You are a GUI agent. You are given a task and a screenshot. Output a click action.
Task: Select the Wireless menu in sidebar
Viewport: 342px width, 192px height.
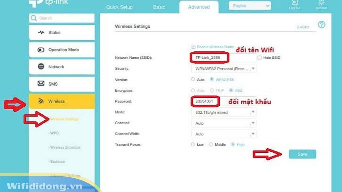click(x=57, y=101)
